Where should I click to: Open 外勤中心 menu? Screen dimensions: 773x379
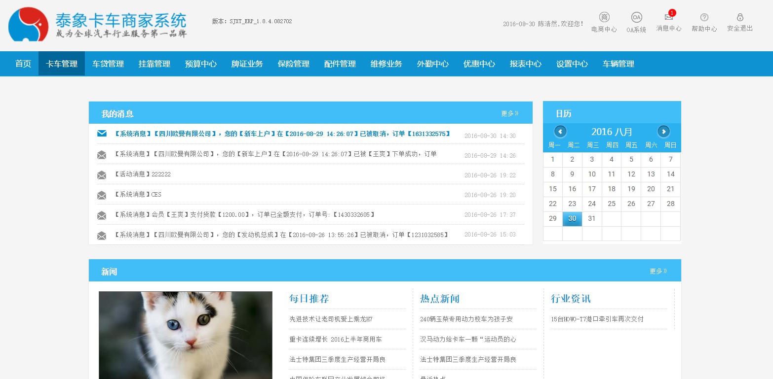pos(433,64)
